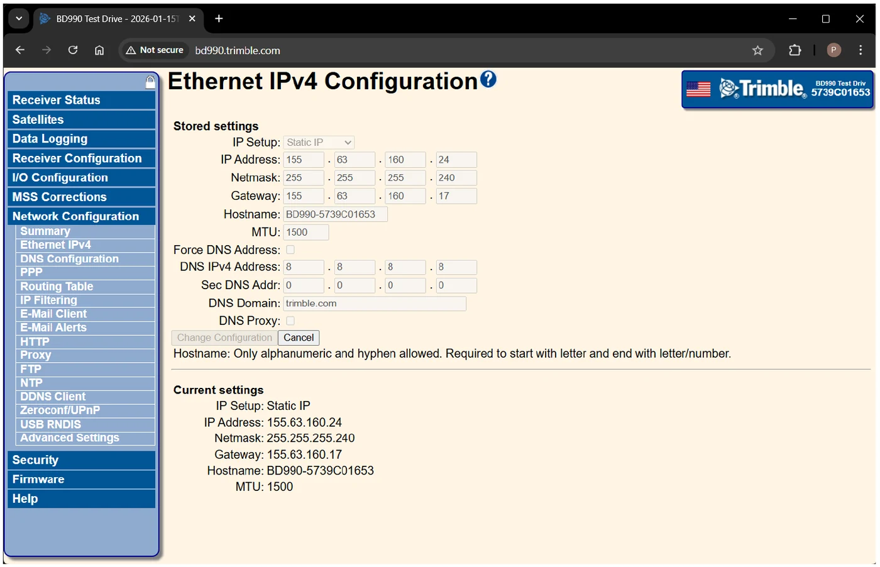Image resolution: width=880 pixels, height=567 pixels.
Task: Click the browser address bar URL
Action: click(238, 50)
